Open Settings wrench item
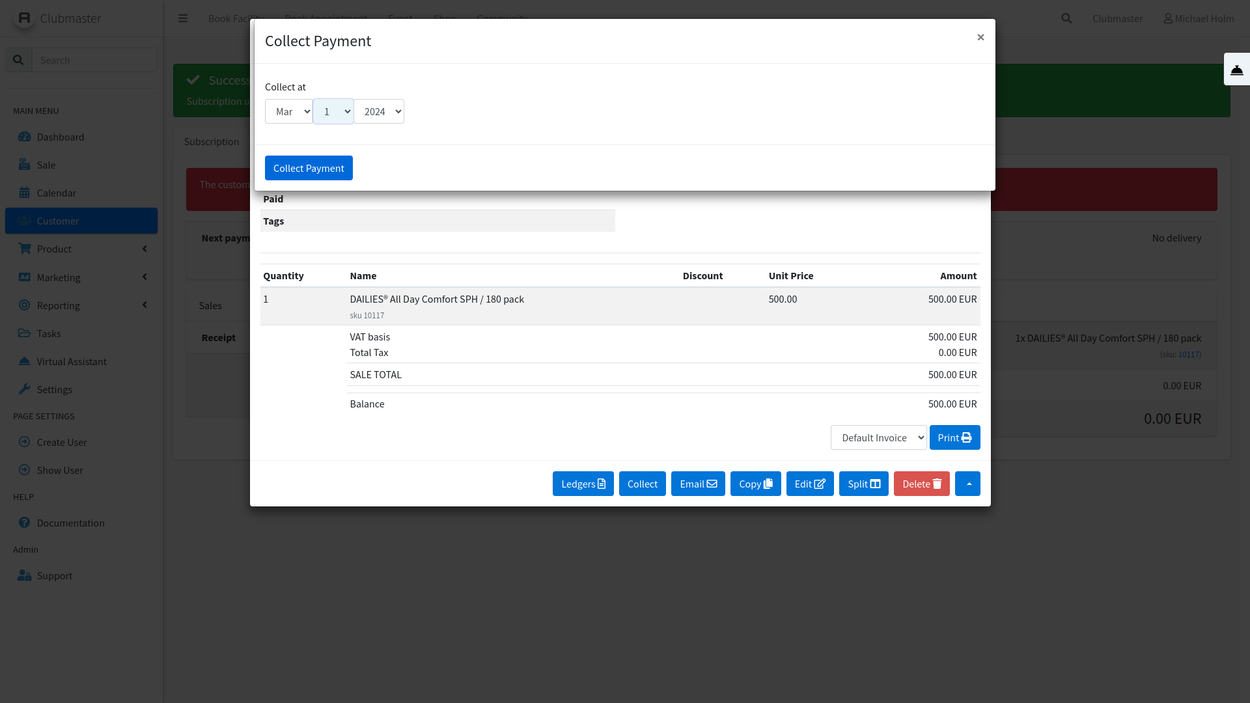The image size is (1250, 703). click(x=54, y=389)
